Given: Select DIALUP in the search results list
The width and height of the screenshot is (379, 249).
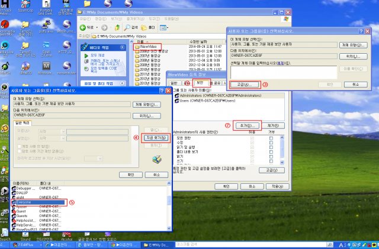Looking at the screenshot, I should point(20,193).
